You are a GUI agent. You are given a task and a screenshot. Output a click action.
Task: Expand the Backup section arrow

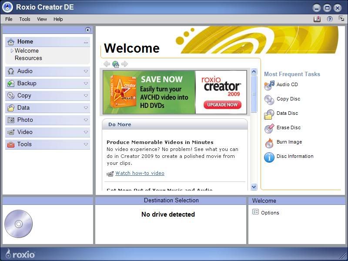pyautogui.click(x=86, y=84)
